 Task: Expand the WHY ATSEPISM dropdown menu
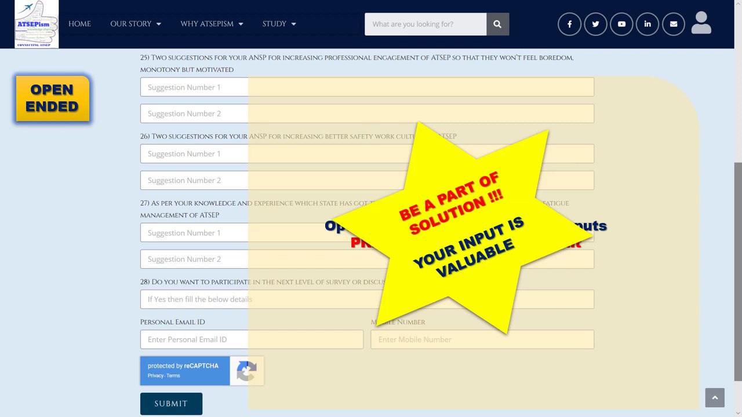click(212, 24)
